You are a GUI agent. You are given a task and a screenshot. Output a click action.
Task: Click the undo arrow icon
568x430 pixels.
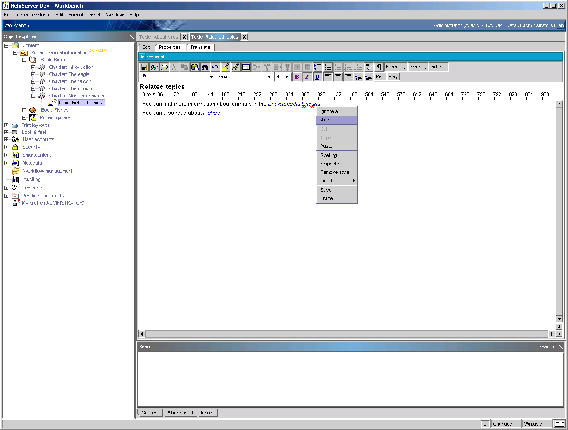tap(215, 67)
